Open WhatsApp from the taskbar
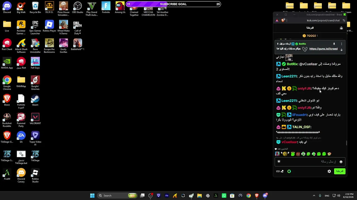 [x=224, y=196]
